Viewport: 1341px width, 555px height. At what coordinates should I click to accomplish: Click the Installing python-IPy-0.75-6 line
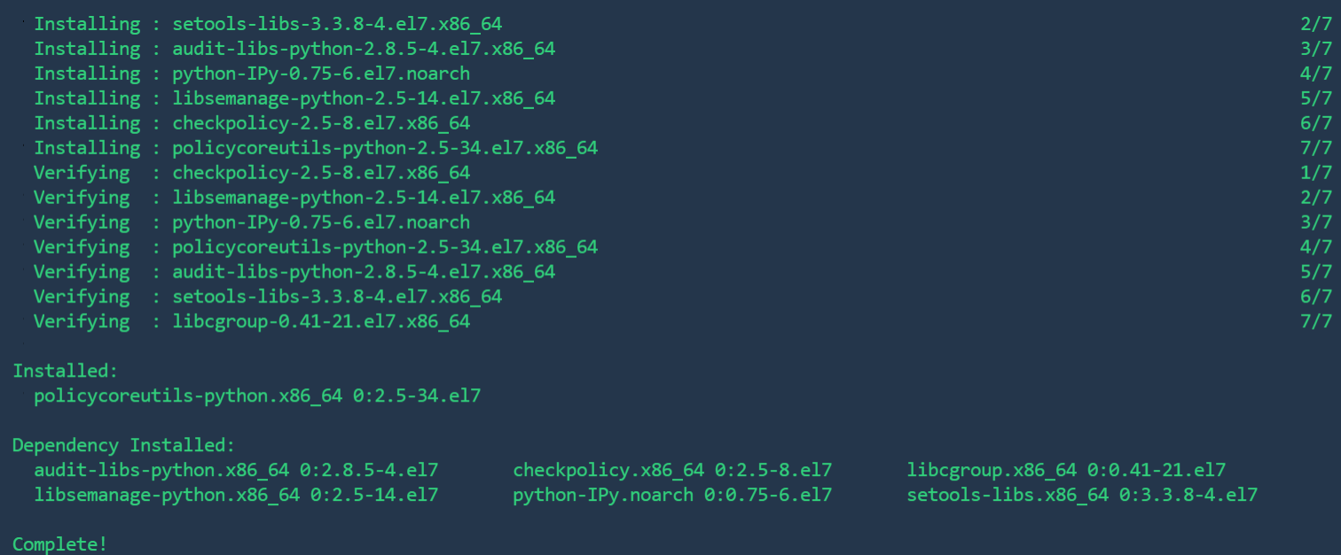click(682, 74)
